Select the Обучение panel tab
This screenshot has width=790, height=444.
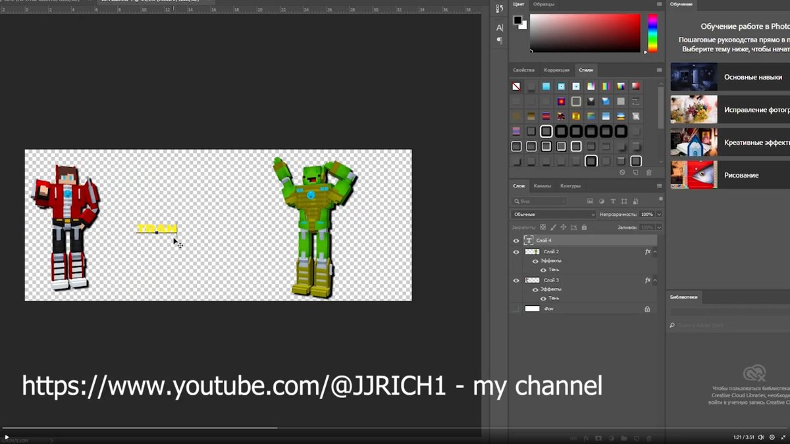(681, 4)
